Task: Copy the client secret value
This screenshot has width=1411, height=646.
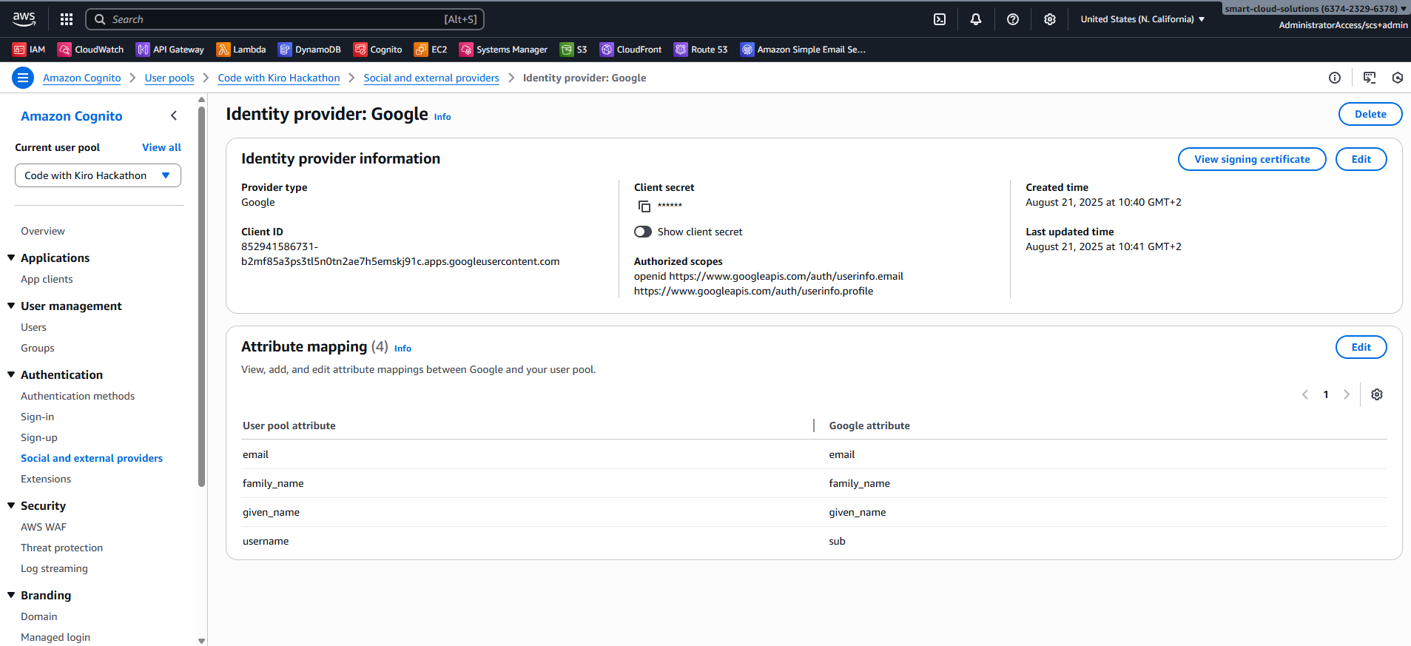Action: click(x=644, y=206)
